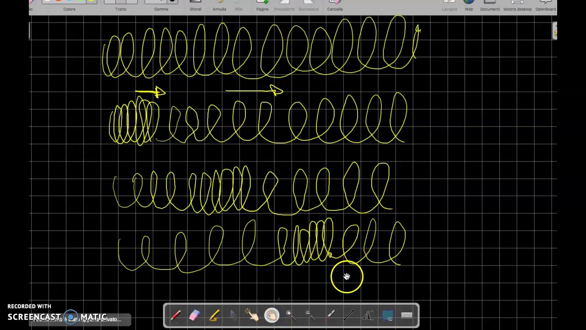The image size is (586, 330).
Task: Show the virtual keyboard
Action: tap(407, 315)
